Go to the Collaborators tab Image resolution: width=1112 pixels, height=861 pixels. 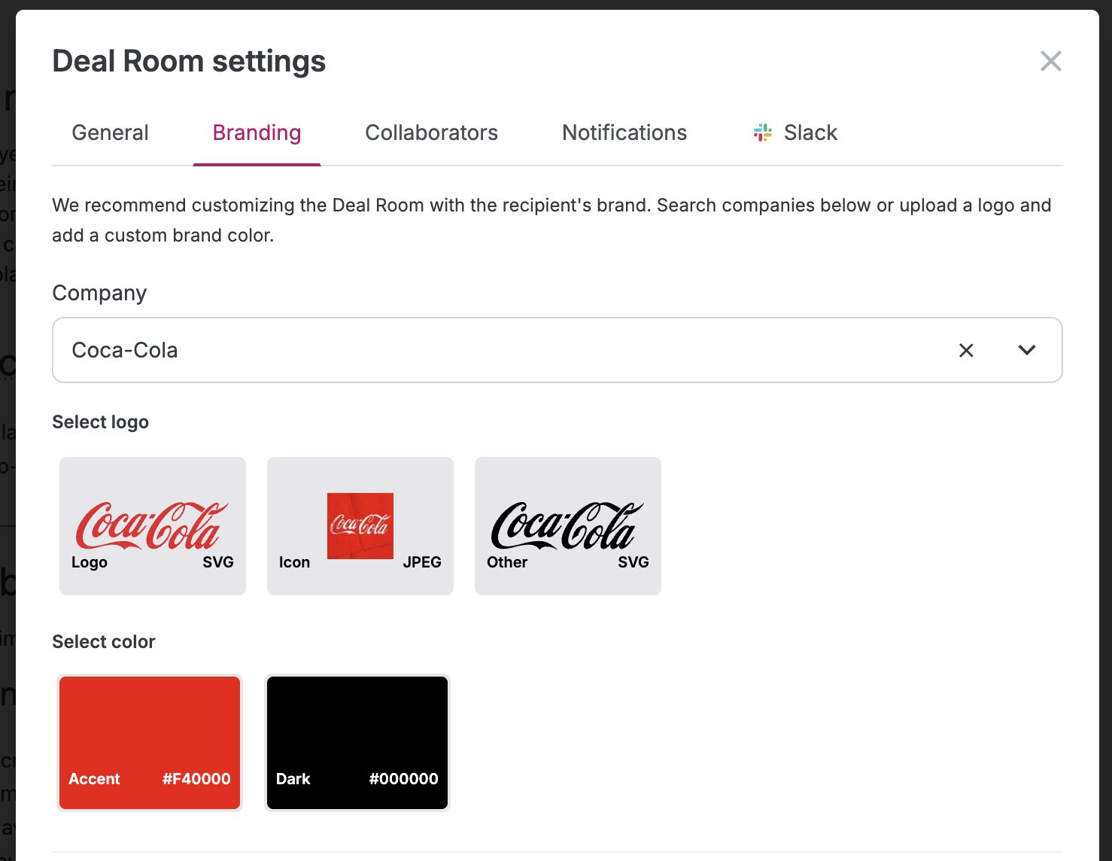431,133
